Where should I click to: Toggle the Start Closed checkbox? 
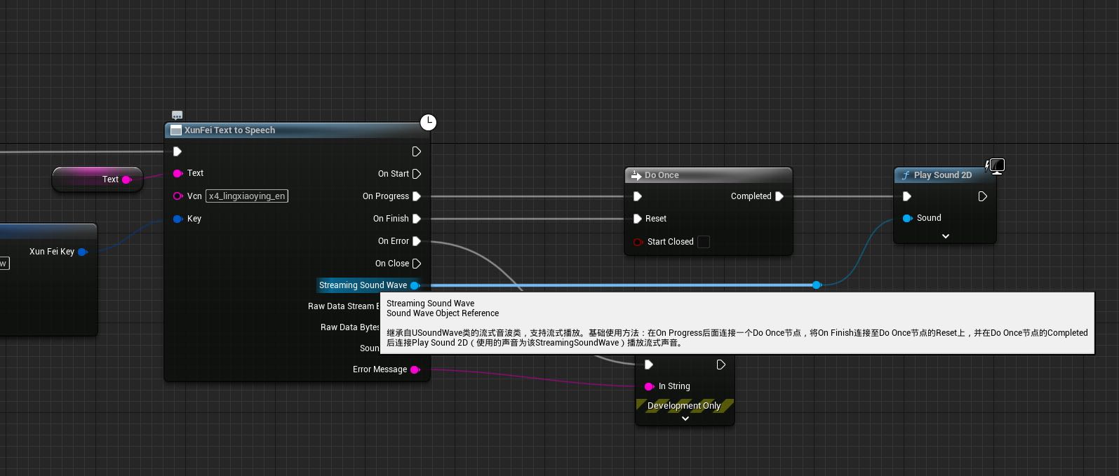click(704, 242)
